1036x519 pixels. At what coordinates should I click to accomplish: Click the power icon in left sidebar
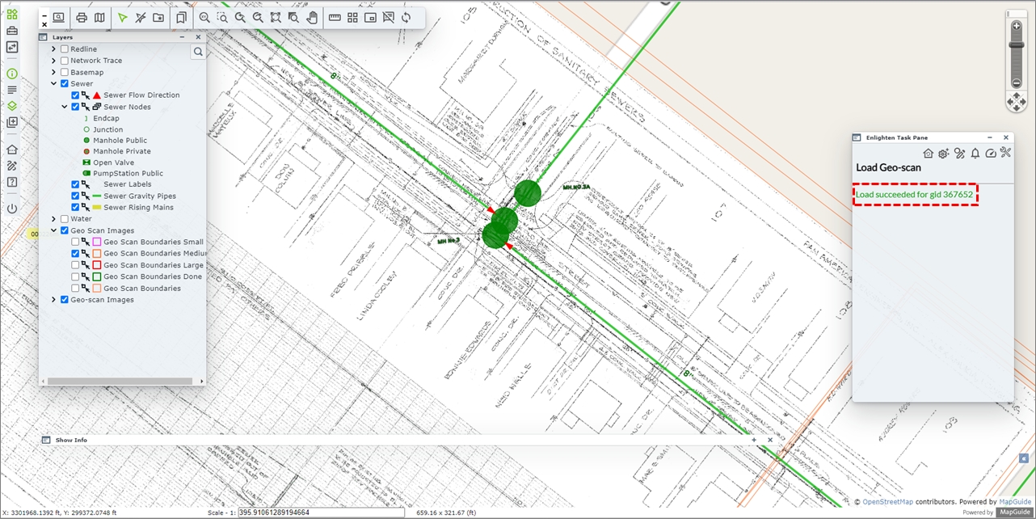coord(12,209)
